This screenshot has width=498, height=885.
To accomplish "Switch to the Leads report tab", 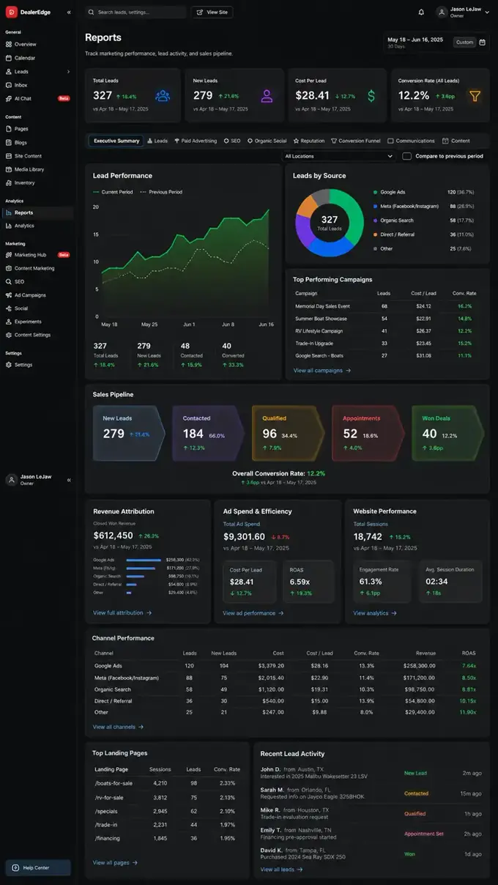I will click(x=157, y=141).
